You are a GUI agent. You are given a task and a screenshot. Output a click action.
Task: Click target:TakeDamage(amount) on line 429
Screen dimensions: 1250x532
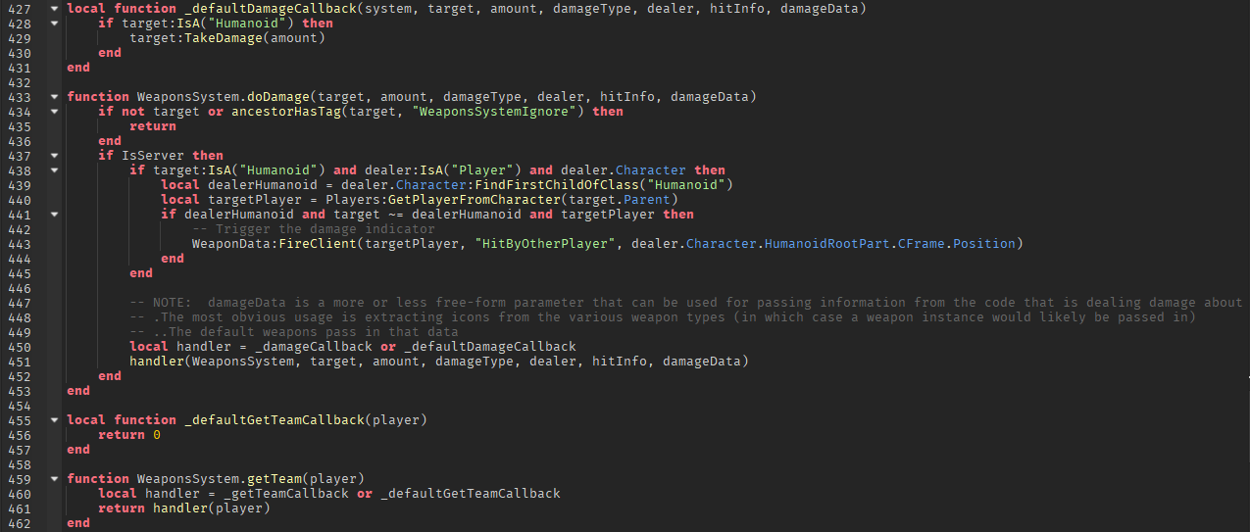point(226,37)
